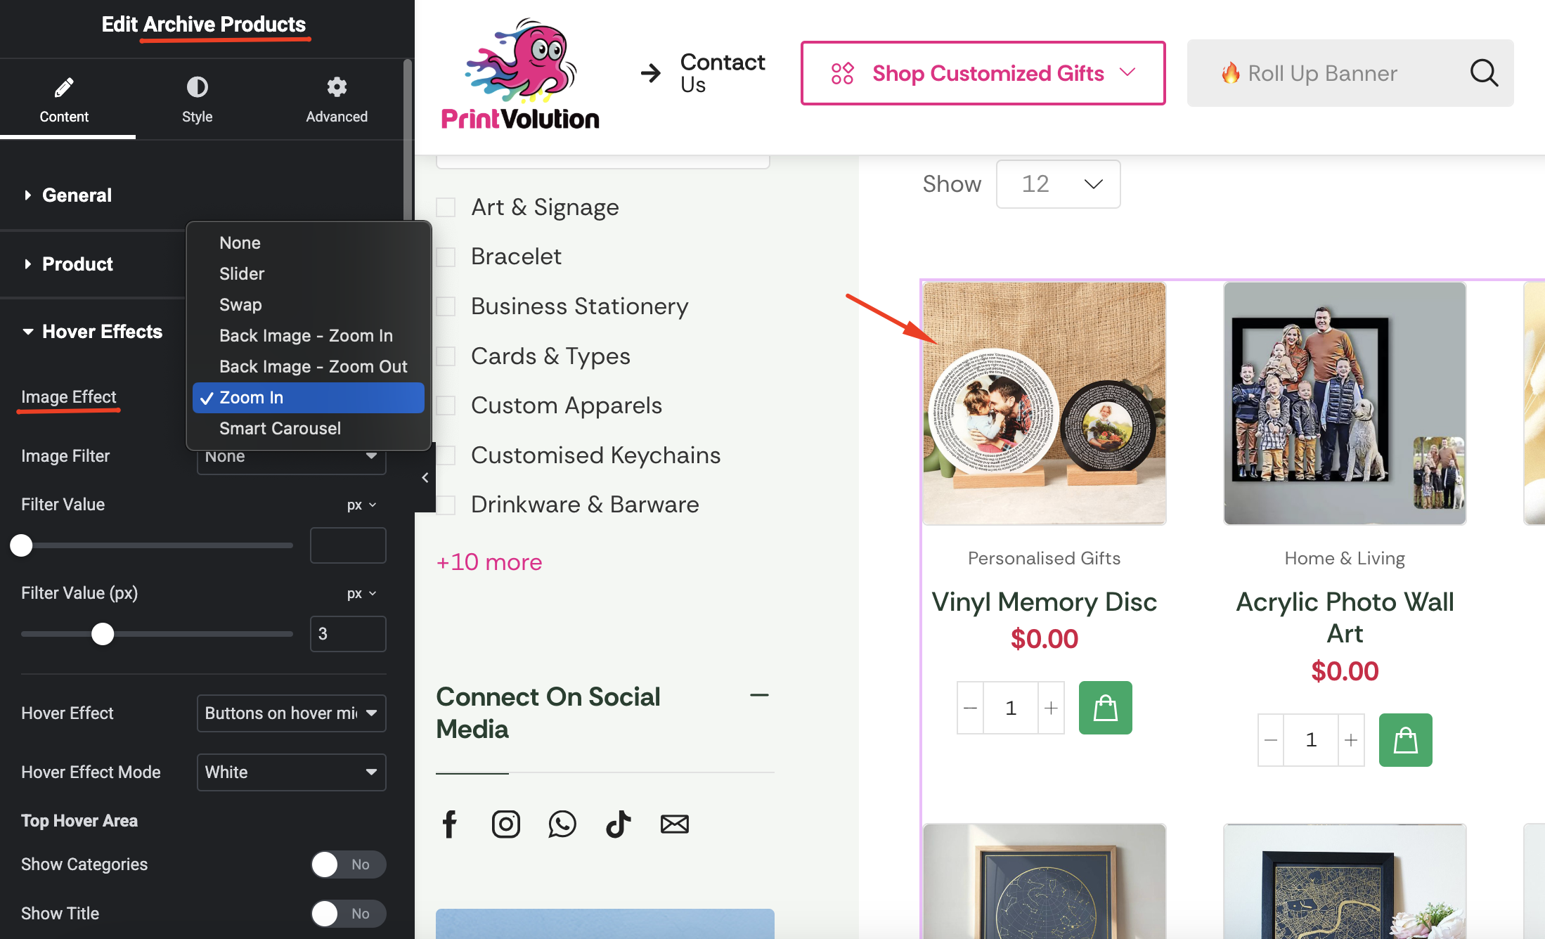
Task: Focus the empty Filter Value input
Action: coord(348,545)
